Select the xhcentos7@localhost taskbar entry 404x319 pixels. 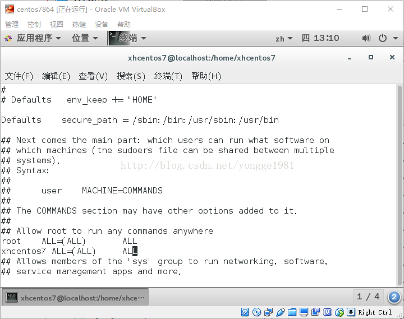tap(75, 298)
